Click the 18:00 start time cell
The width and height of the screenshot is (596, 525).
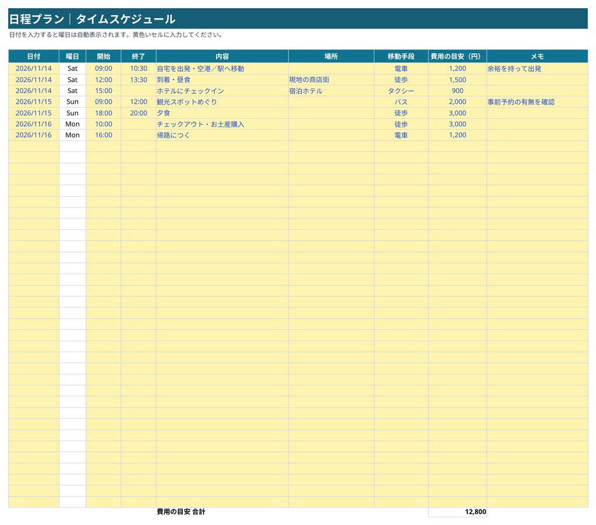(x=104, y=113)
